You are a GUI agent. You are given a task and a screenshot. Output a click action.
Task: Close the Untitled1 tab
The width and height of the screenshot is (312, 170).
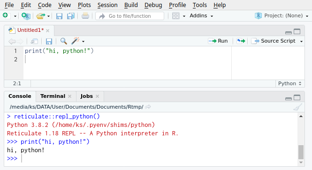tap(47, 30)
